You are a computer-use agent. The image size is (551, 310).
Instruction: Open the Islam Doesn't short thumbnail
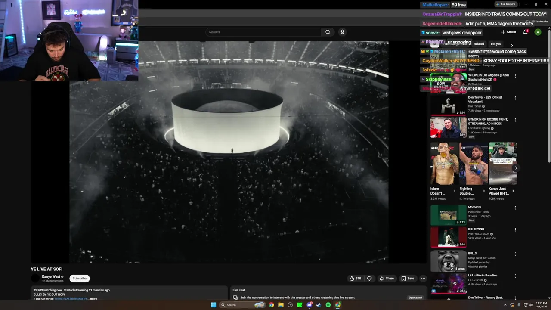click(x=444, y=164)
